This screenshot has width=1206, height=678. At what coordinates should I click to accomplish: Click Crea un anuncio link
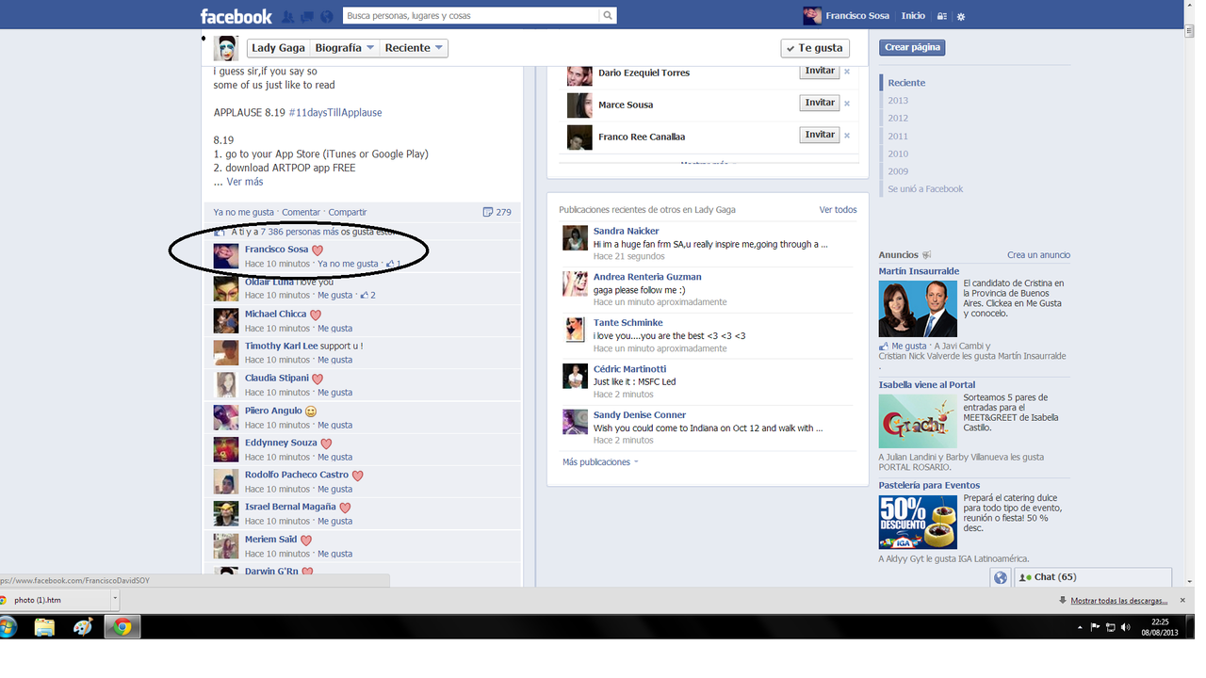pyautogui.click(x=1038, y=255)
